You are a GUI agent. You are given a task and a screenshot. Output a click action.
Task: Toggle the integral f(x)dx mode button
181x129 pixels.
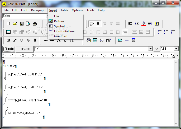[x=9, y=49]
